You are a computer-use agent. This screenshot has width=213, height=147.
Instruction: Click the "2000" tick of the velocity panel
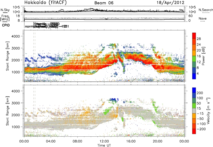(15, 115)
